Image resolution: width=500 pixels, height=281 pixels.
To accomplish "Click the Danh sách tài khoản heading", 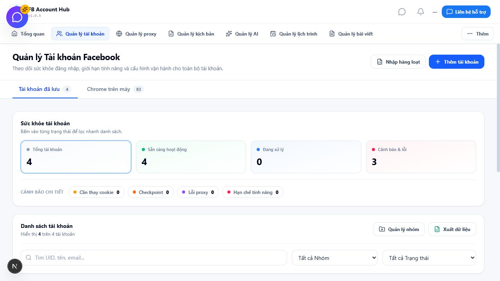I will coord(46,226).
